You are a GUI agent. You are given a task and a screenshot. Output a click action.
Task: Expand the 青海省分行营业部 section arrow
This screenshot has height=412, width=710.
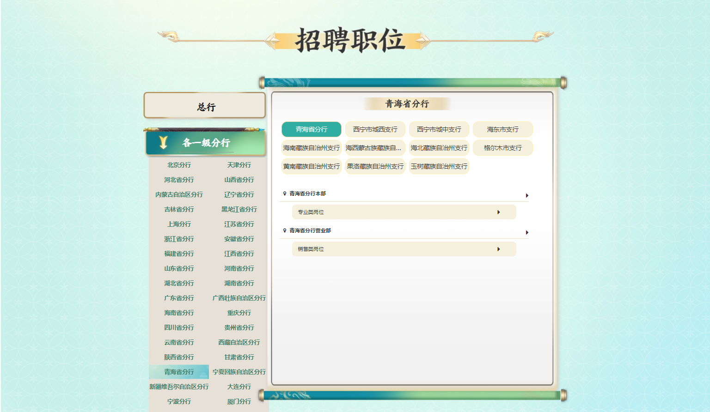pos(527,232)
